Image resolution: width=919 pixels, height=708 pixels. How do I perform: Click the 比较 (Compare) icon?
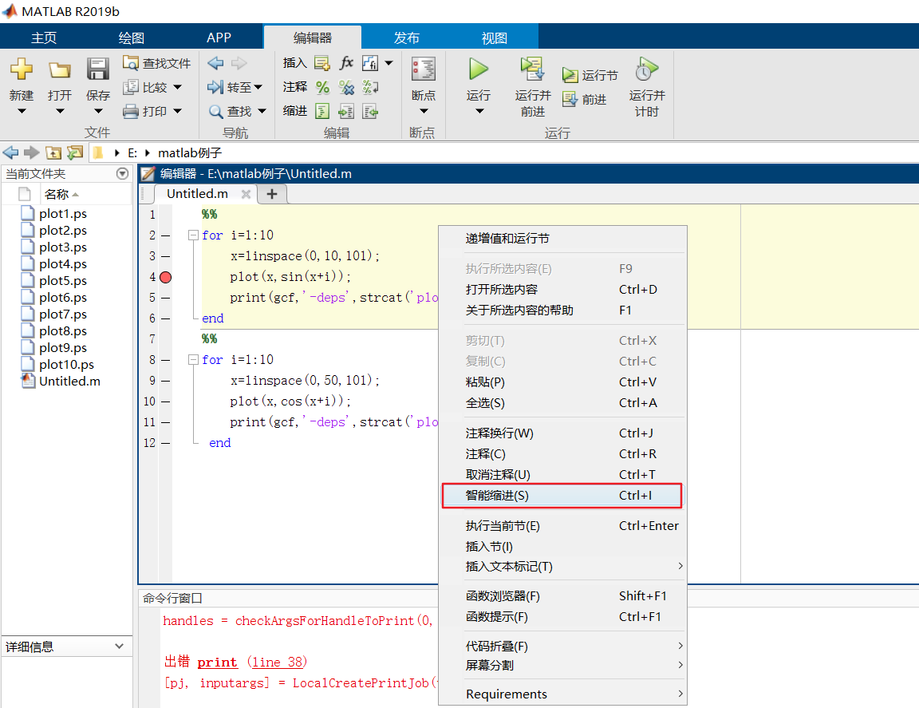[130, 87]
